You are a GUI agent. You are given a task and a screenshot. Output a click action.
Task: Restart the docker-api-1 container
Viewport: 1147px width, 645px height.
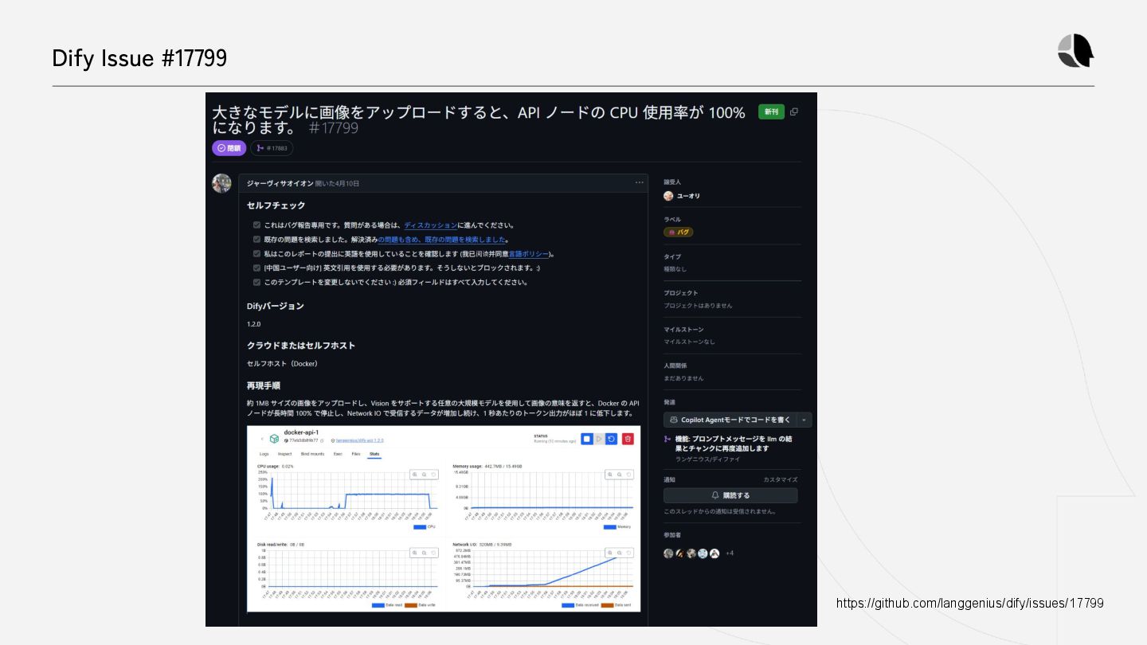click(x=611, y=439)
